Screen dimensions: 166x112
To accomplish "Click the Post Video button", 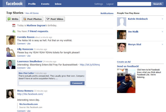I will click(x=55, y=19).
